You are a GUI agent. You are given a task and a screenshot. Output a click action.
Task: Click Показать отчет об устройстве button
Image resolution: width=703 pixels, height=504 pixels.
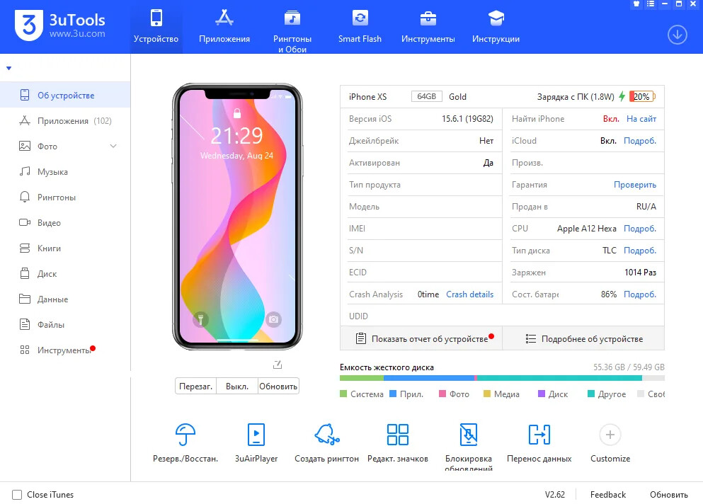(422, 339)
